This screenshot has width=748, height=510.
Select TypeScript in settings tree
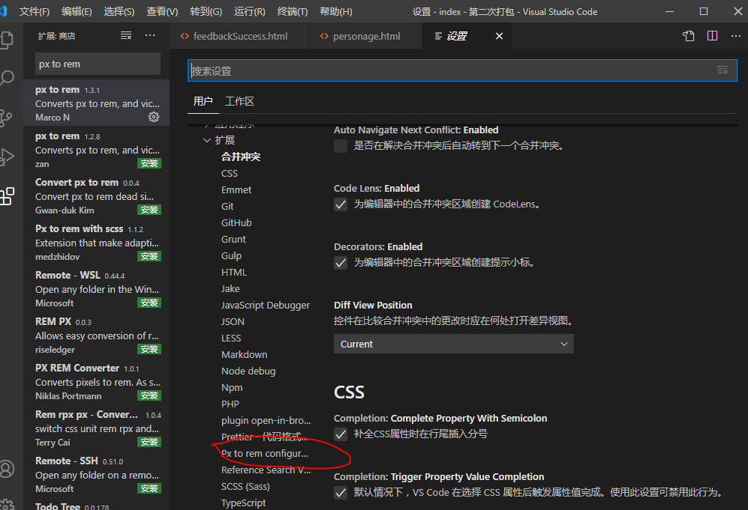click(243, 503)
